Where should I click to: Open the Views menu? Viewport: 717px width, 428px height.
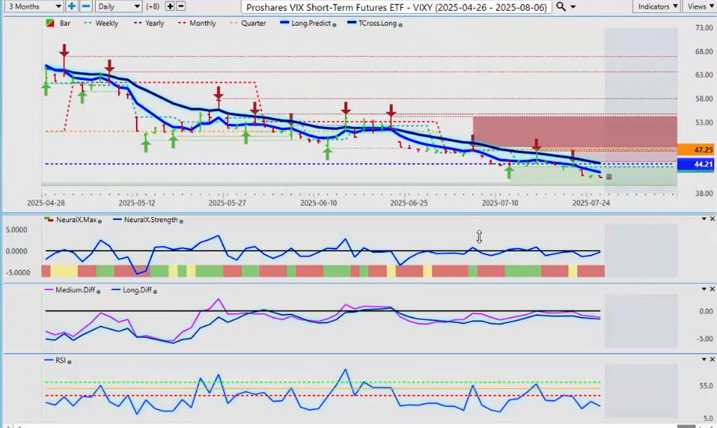698,6
